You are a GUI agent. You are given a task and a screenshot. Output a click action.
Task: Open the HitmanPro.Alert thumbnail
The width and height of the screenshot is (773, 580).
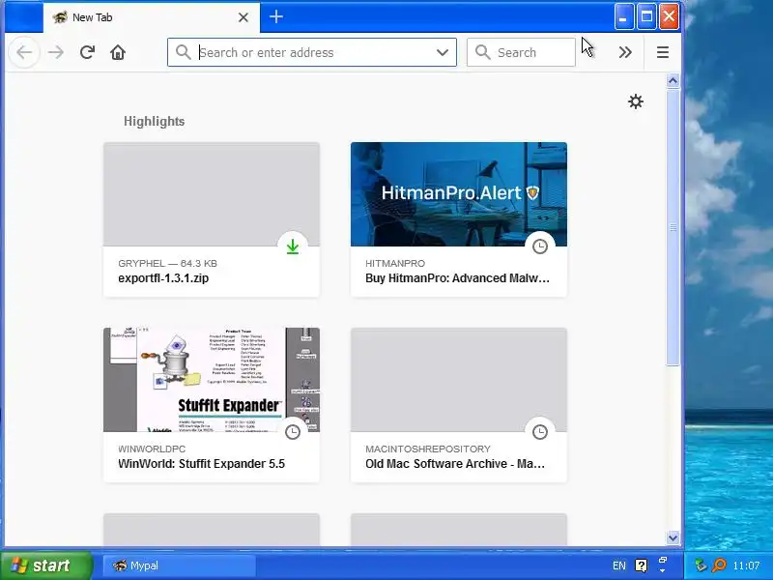458,194
